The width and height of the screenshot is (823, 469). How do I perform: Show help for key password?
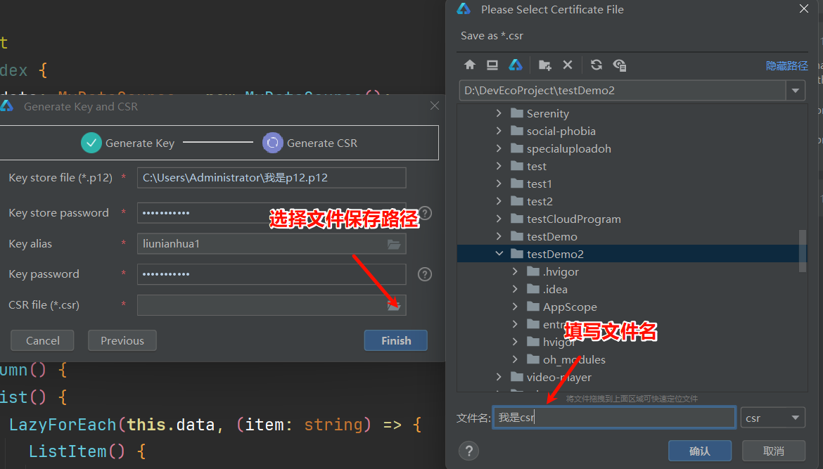tap(425, 274)
